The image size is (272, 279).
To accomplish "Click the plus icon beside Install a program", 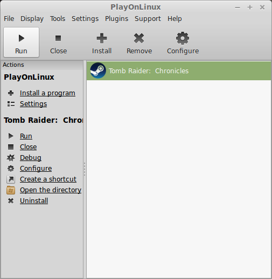I will tap(11, 93).
